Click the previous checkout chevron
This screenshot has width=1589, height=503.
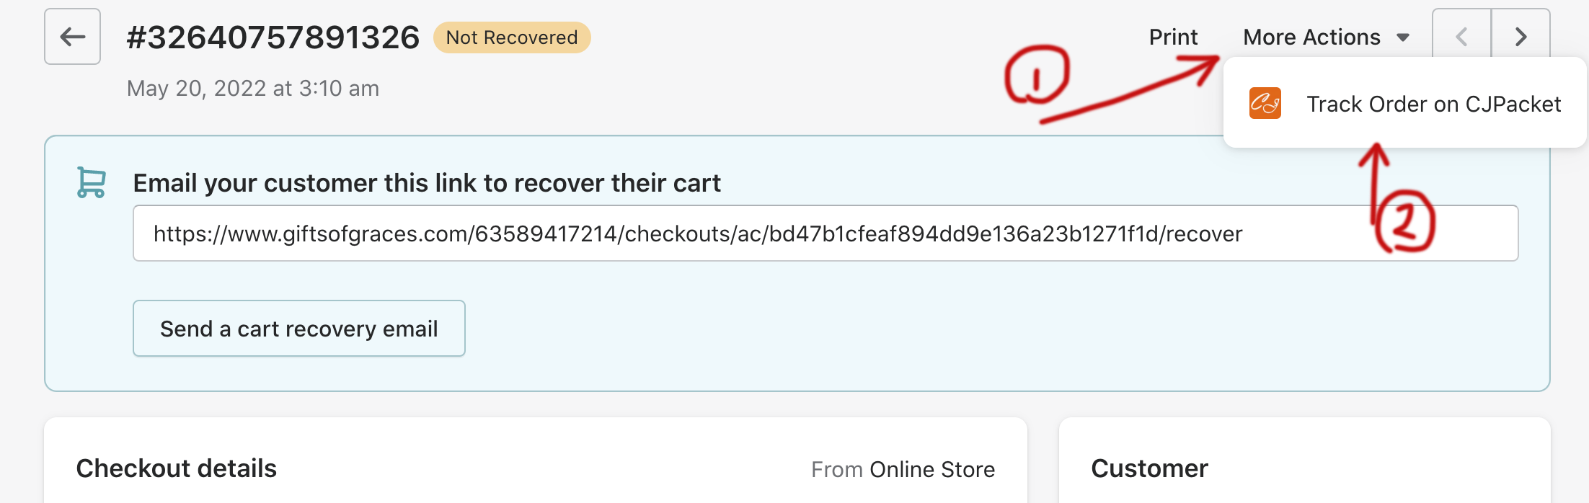click(x=1461, y=37)
